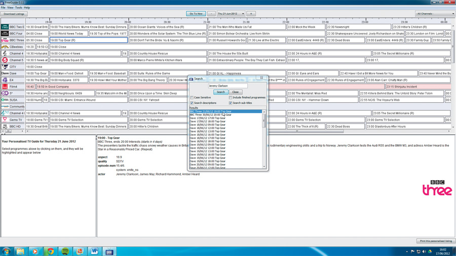
Task: Click Close button in Search dialog
Action: click(235, 92)
